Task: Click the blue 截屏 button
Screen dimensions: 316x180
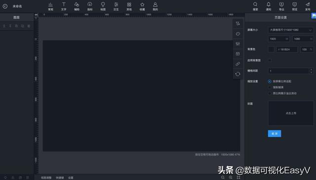Action: (275, 134)
